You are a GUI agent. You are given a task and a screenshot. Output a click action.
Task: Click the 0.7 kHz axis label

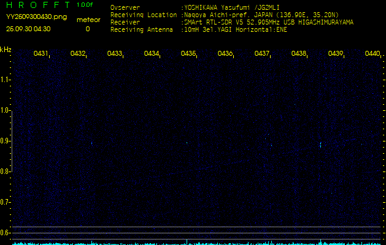pyautogui.click(x=4, y=202)
